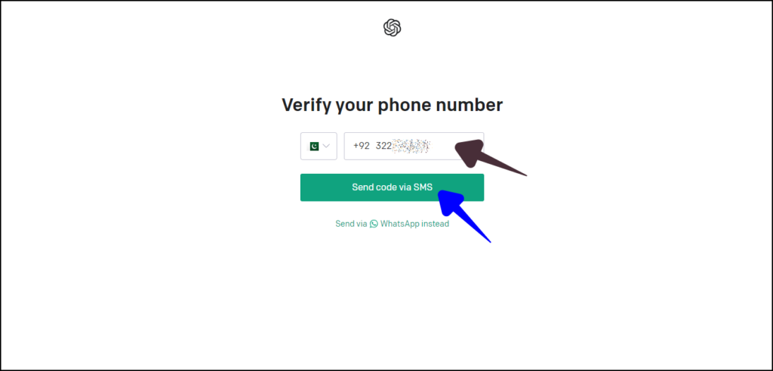Choose Send via WhatsApp instead link
Image resolution: width=773 pixels, height=371 pixels.
pos(392,224)
